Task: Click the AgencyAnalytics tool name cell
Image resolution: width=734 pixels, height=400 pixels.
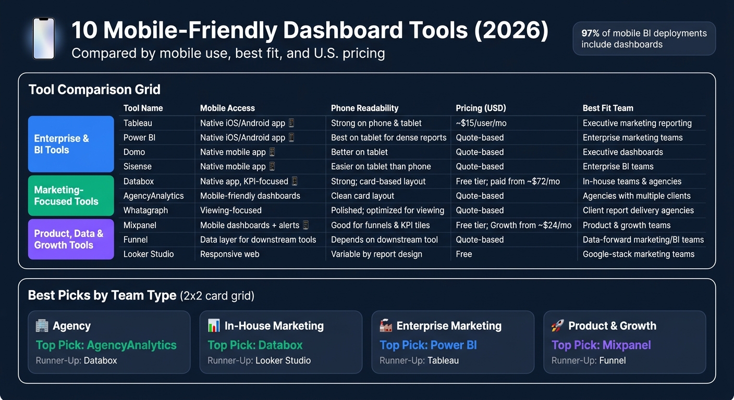Action: point(154,196)
